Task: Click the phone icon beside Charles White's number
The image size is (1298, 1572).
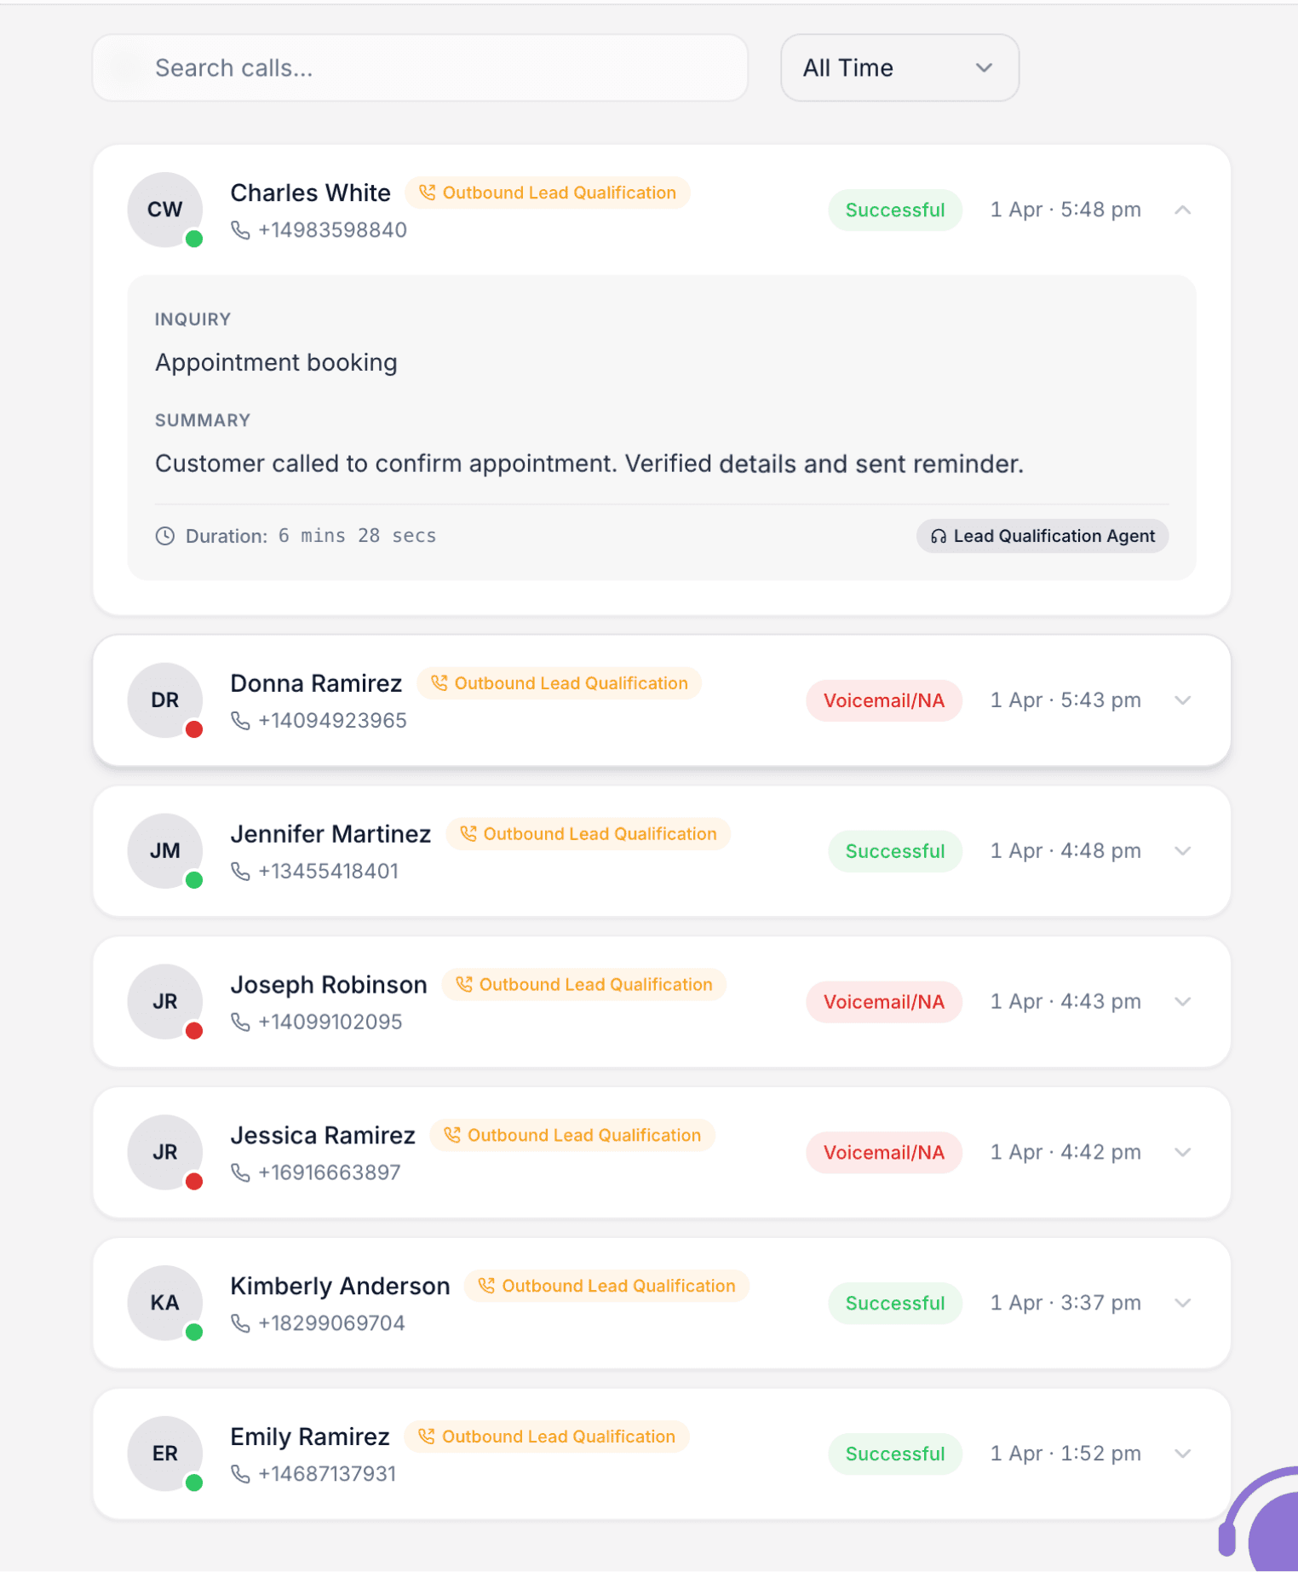Action: [x=242, y=230]
